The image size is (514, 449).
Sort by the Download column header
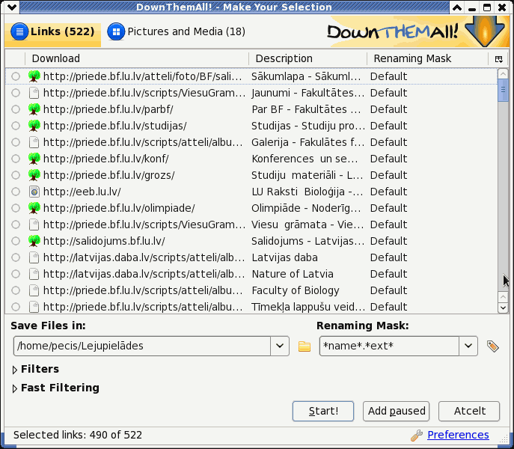(137, 58)
